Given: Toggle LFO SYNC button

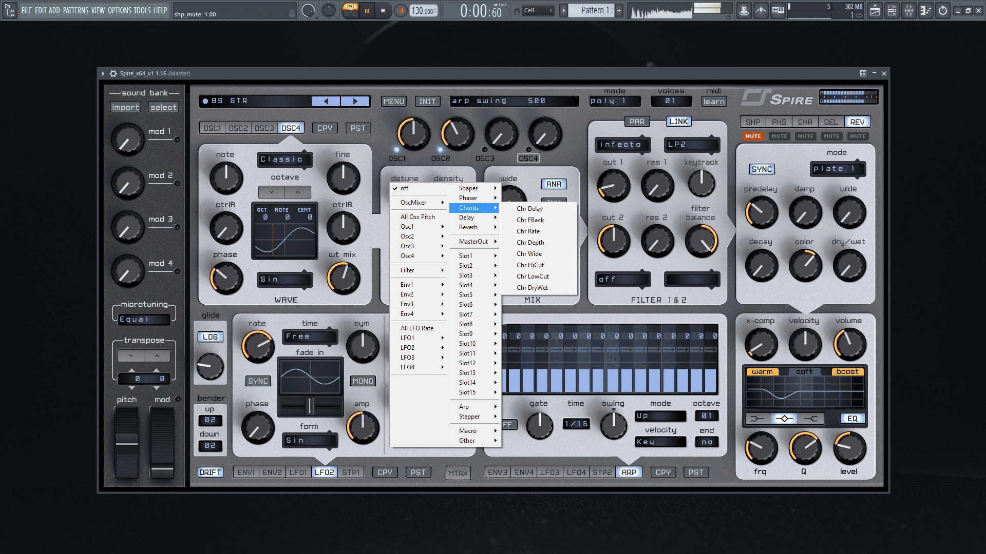Looking at the screenshot, I should coord(258,381).
